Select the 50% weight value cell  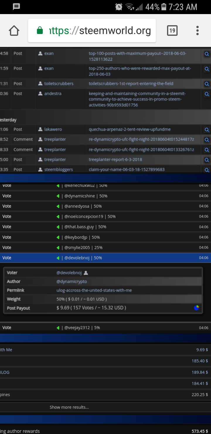point(81,299)
